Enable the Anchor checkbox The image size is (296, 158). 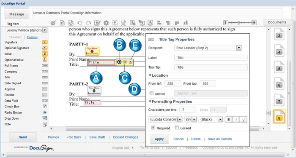(151, 93)
